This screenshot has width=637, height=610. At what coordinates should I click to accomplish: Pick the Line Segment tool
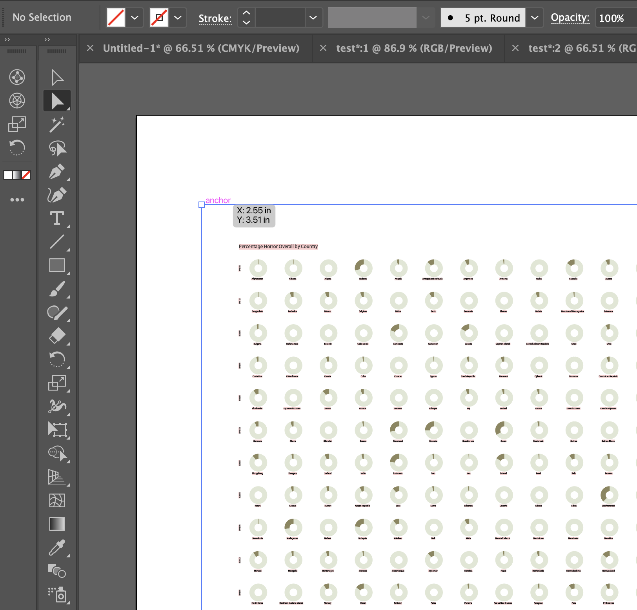[x=57, y=242]
